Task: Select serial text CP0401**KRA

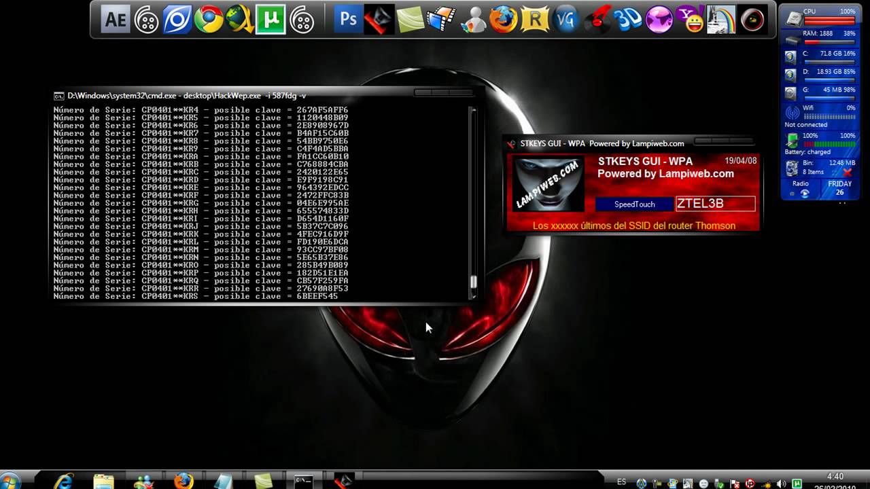Action: [x=170, y=156]
